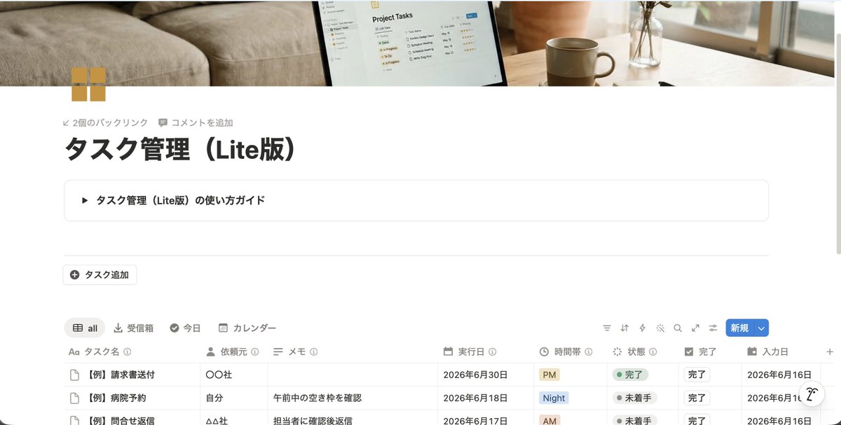Click the タスク追加 button
Viewport: 841px width, 425px height.
point(100,275)
